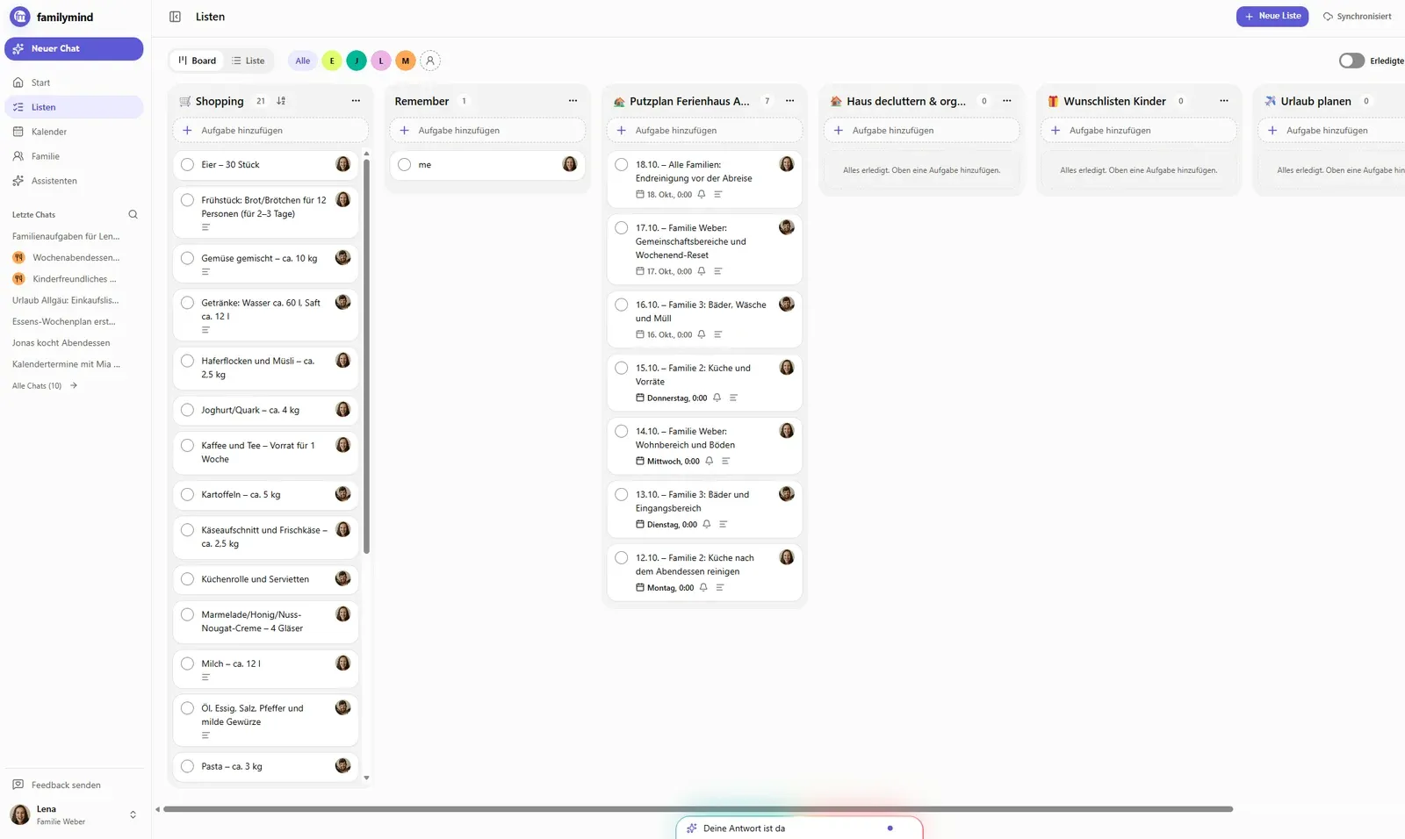Open notes icon on 12.10. Küche task

[720, 587]
